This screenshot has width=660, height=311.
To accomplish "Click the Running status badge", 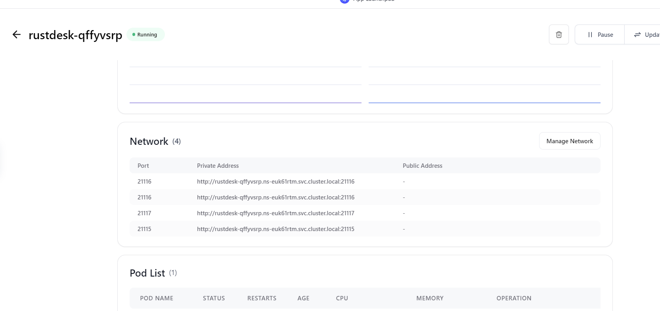I will pyautogui.click(x=145, y=35).
